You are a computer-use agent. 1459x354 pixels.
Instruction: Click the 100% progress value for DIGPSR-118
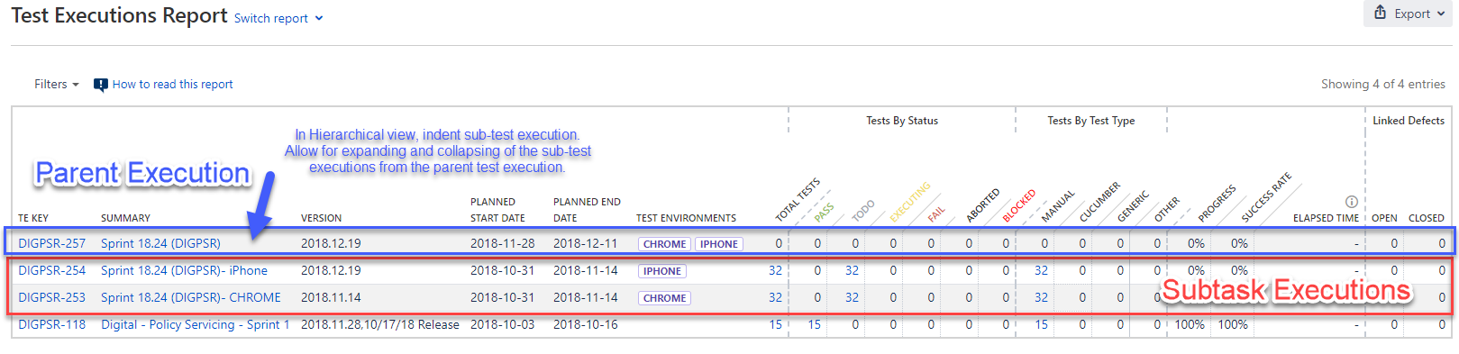pos(1190,324)
